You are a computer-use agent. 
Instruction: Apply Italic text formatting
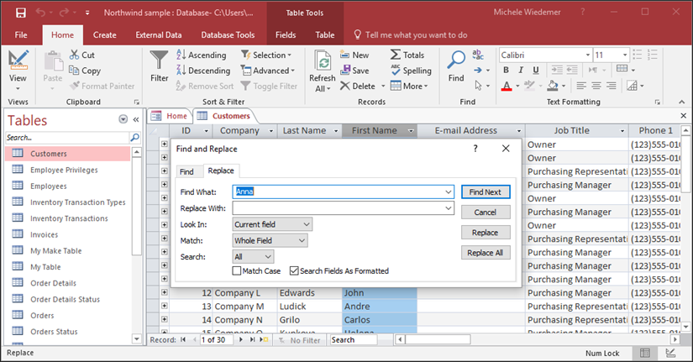(521, 70)
